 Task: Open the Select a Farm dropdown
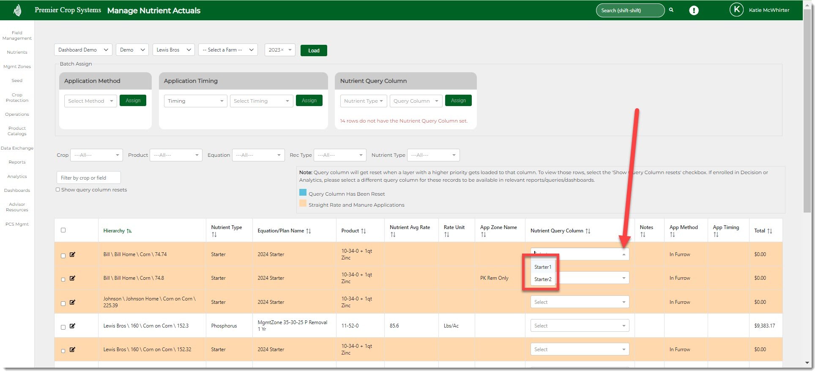[x=227, y=50]
